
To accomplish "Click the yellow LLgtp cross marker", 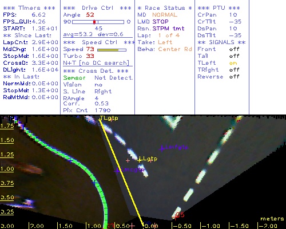I will (140, 160).
